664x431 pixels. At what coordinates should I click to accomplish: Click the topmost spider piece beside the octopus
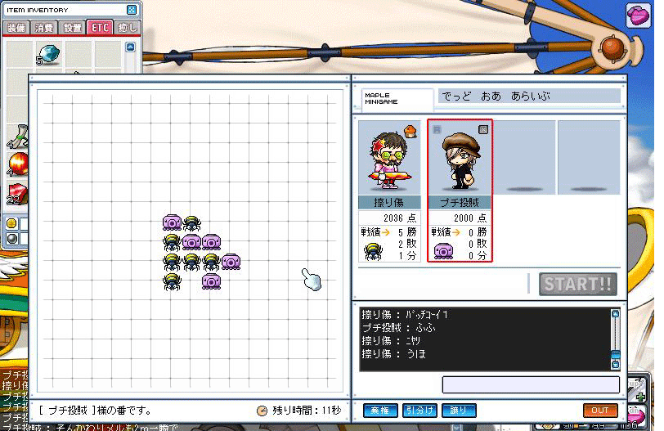click(192, 222)
